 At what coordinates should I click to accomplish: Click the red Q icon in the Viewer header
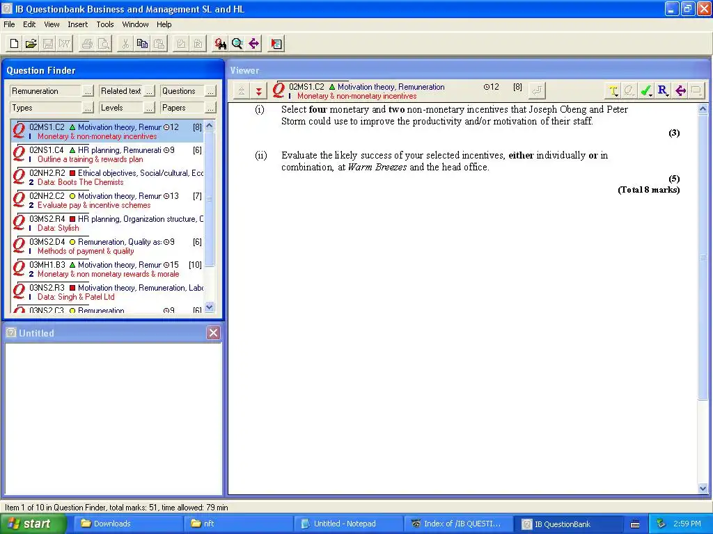coord(279,90)
